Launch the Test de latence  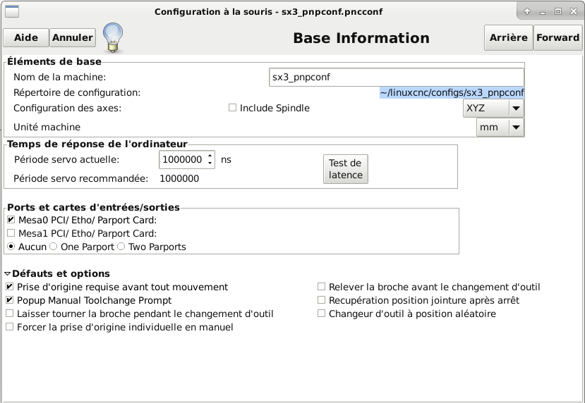[346, 169]
